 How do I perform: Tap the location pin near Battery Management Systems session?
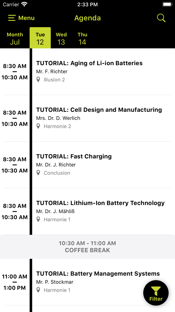pos(38,290)
